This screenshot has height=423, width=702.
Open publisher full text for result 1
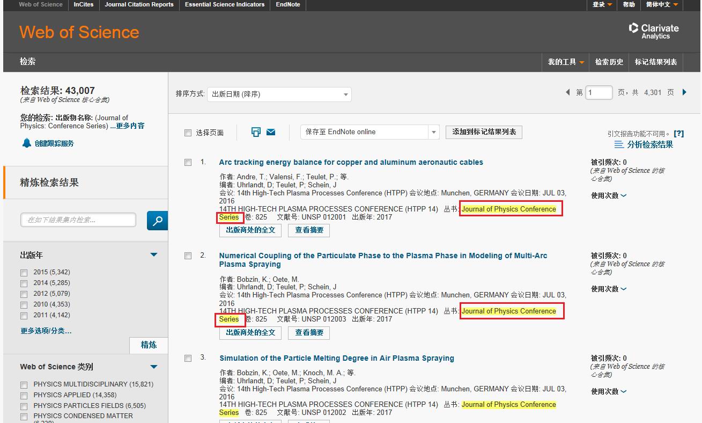(250, 230)
